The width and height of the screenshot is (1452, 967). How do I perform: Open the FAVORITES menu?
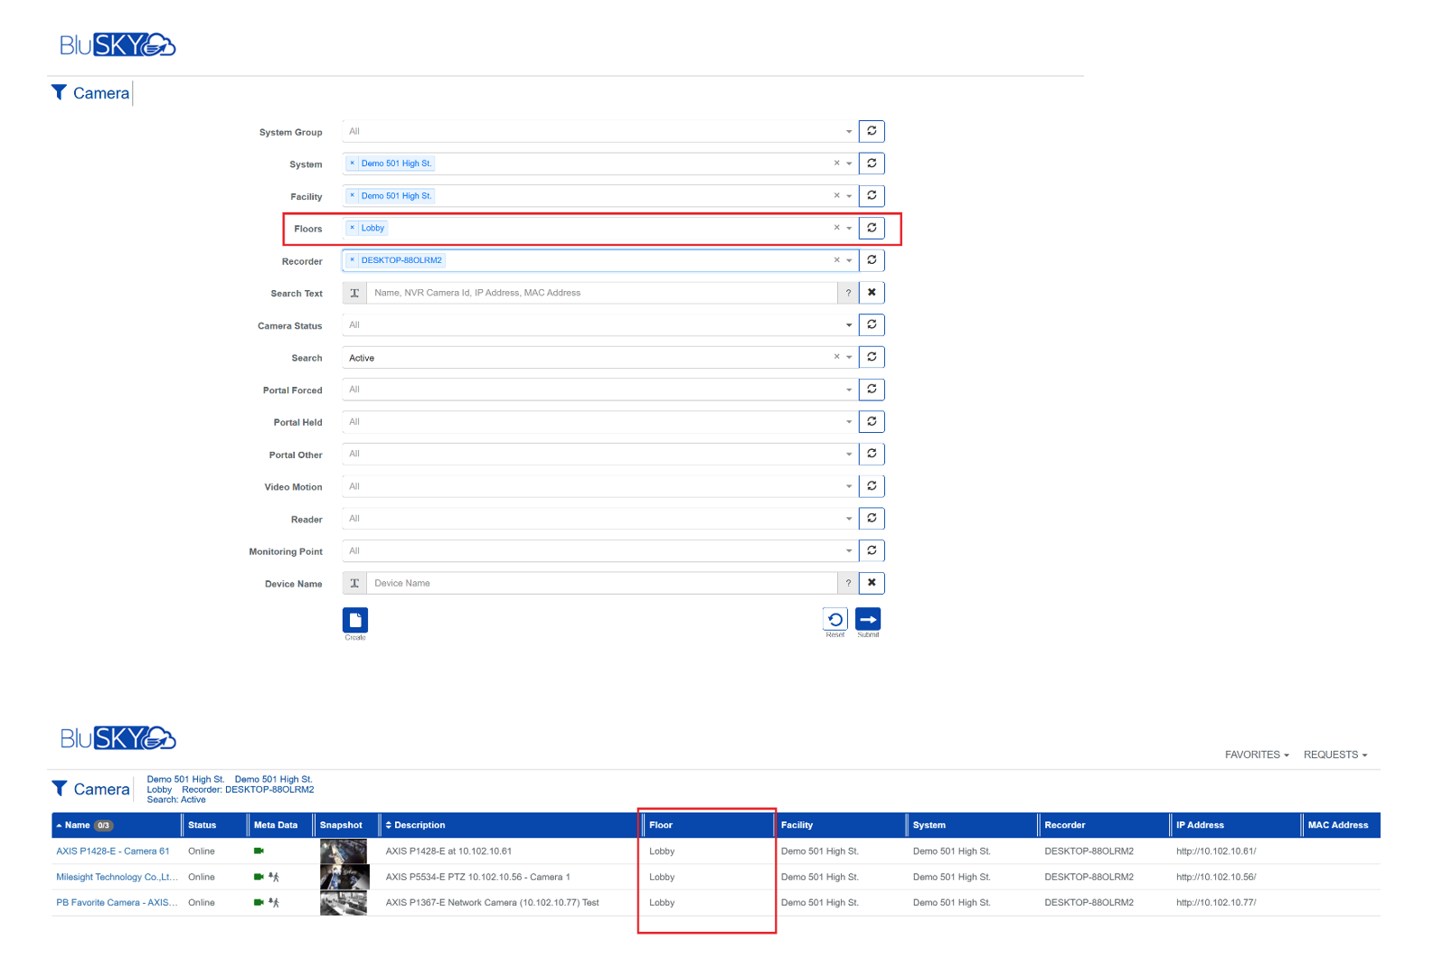(x=1255, y=755)
